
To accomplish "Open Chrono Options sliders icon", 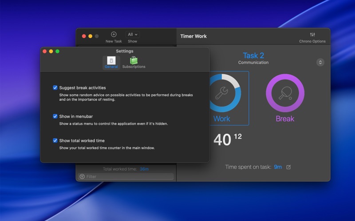I will click(x=312, y=34).
